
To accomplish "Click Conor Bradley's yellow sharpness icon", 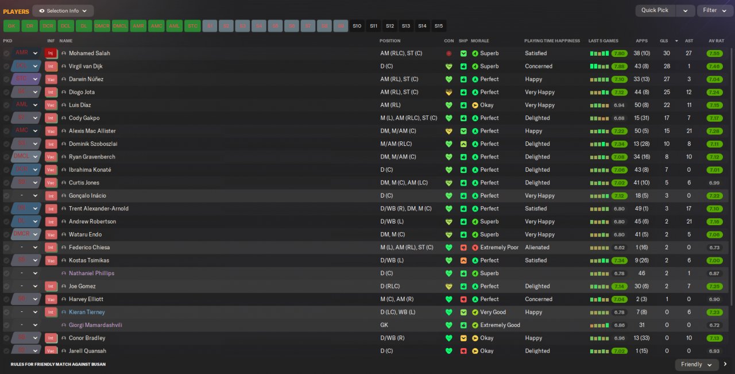I will pyautogui.click(x=463, y=338).
